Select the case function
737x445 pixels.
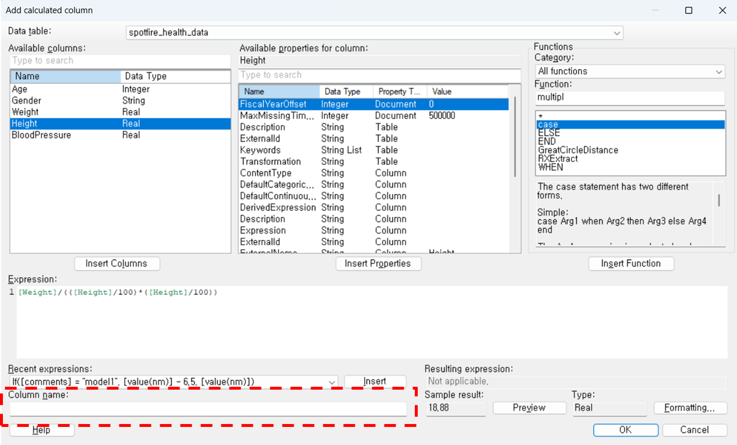click(x=630, y=125)
